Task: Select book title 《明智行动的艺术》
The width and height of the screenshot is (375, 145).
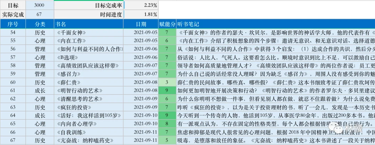Action: [x=80, y=91]
